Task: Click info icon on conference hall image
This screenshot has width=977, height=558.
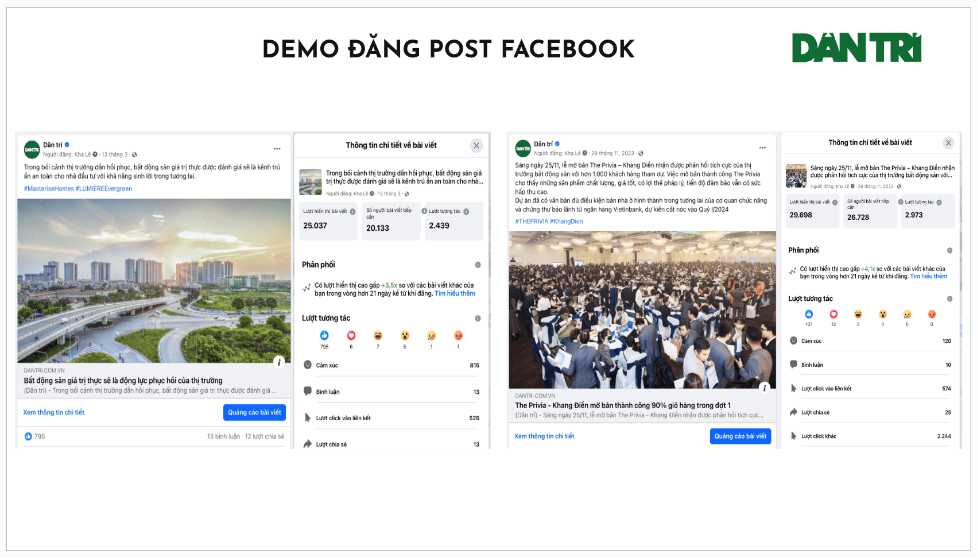Action: (765, 387)
